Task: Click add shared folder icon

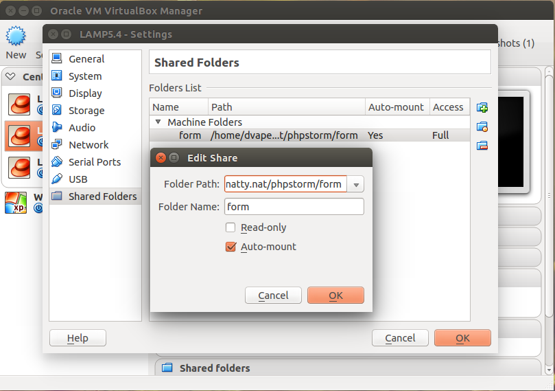Action: pos(482,107)
